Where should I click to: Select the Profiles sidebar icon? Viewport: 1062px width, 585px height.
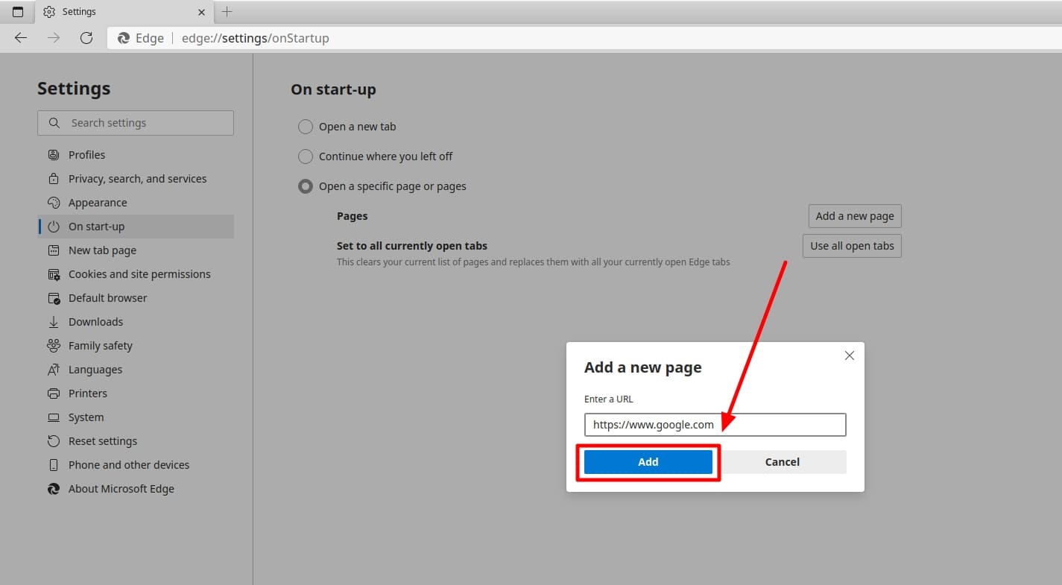coord(53,154)
